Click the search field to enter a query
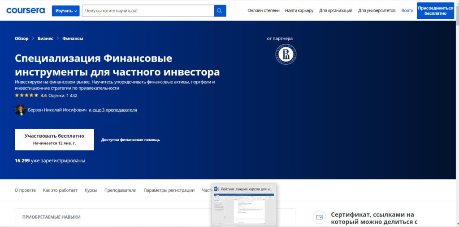459x227 pixels. (148, 11)
